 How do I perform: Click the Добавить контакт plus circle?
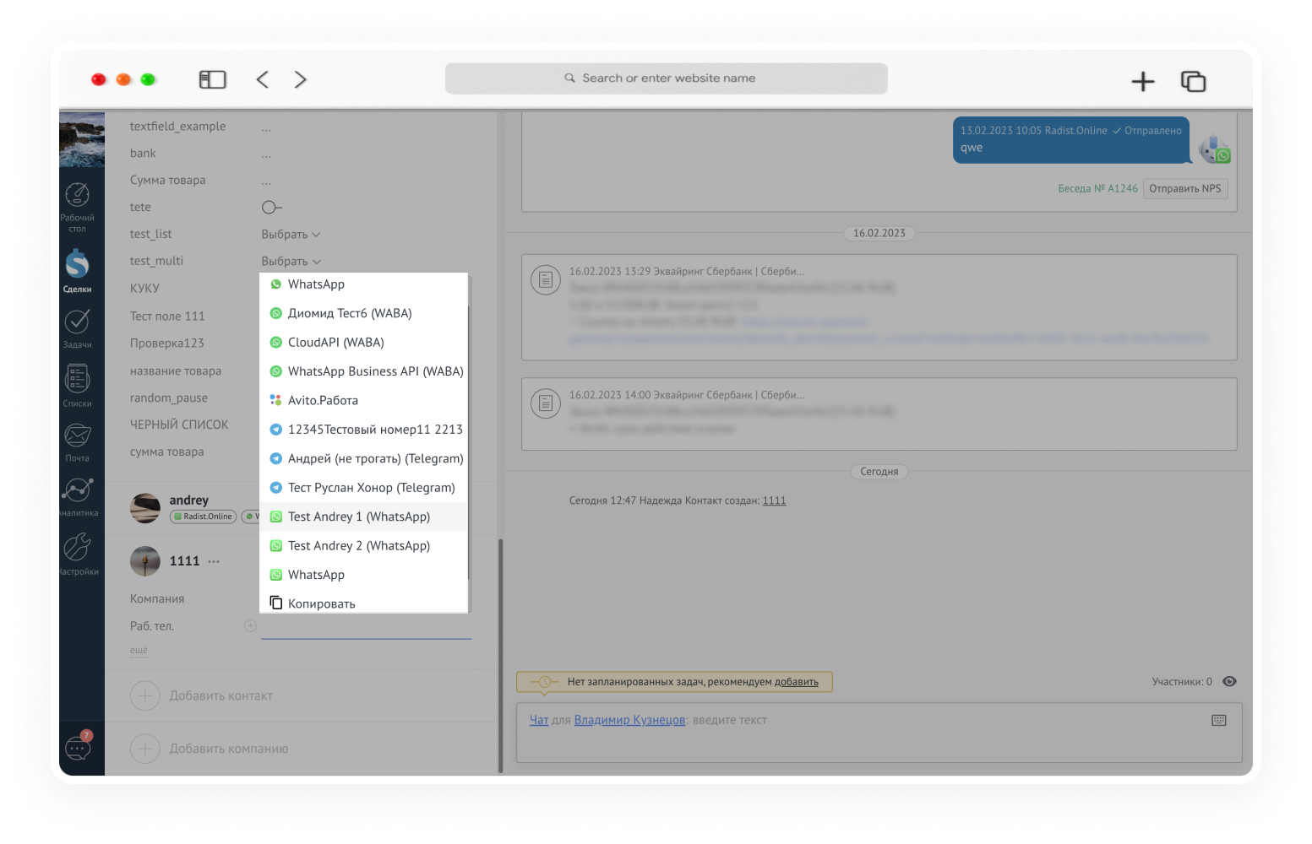pos(145,695)
